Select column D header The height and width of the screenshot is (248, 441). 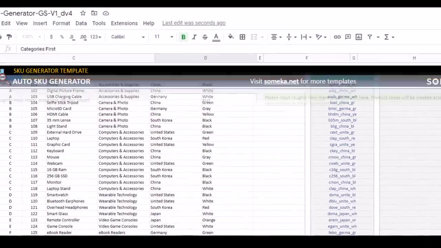point(206,58)
